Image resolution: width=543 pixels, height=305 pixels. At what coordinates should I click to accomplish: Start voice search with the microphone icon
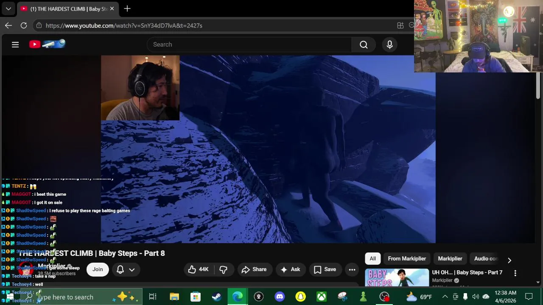(x=389, y=44)
